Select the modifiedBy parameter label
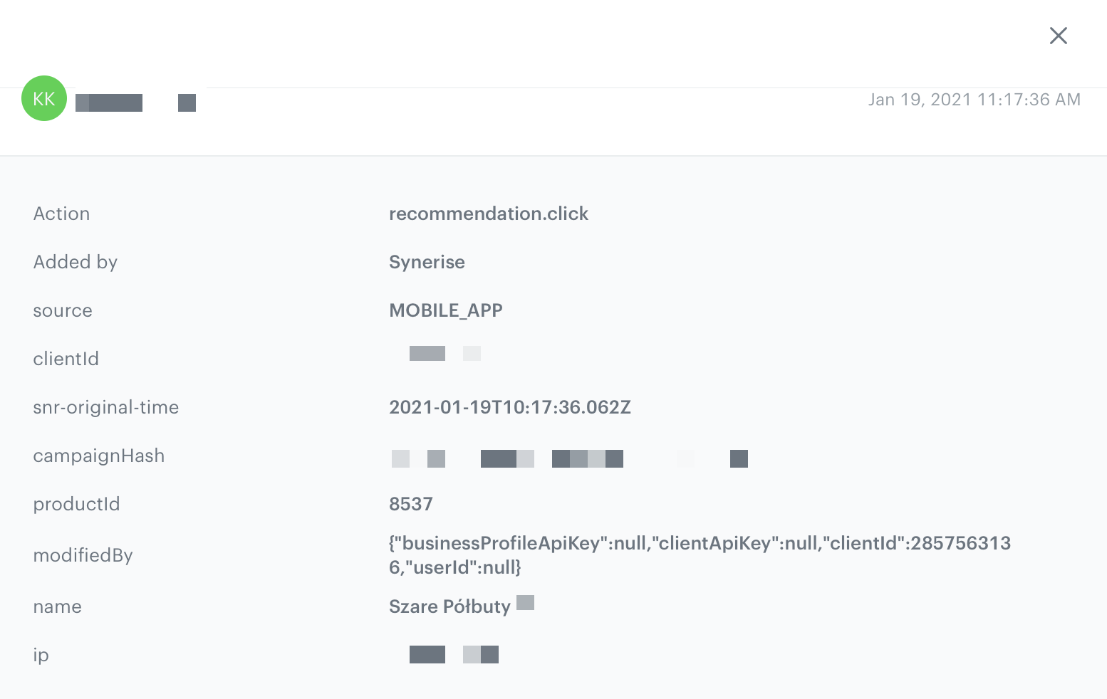Viewport: 1107px width, 699px height. point(83,555)
